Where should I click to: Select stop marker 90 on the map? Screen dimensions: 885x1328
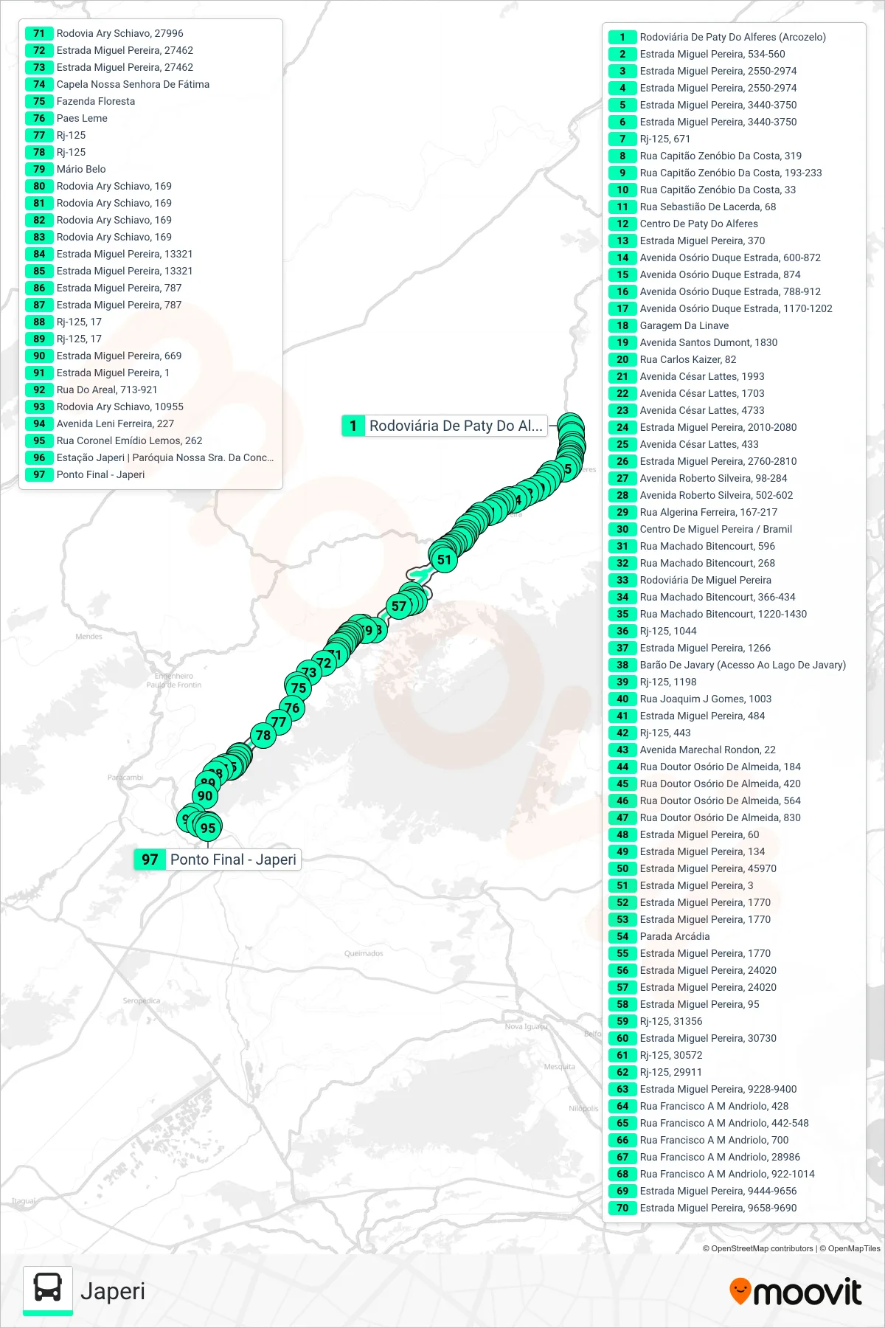pos(205,795)
